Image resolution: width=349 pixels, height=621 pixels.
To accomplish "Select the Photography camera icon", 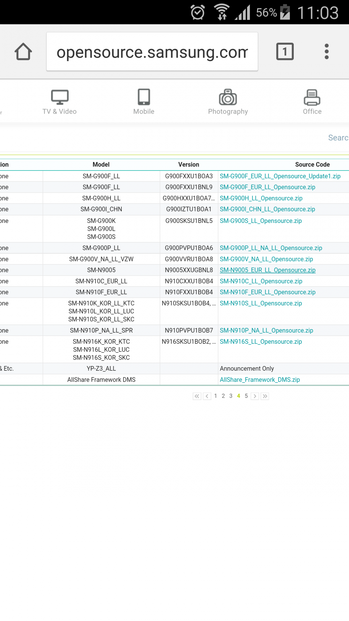I will coord(228,97).
